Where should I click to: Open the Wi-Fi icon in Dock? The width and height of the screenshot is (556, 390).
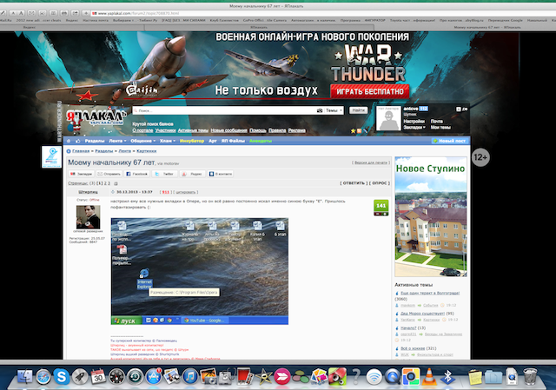(x=374, y=376)
